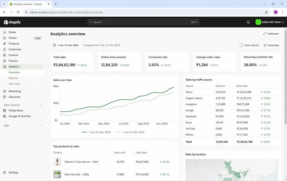Screen dimensions: 287x181
Task: Click the Shopify logo
Action: pyautogui.click(x=12, y=22)
